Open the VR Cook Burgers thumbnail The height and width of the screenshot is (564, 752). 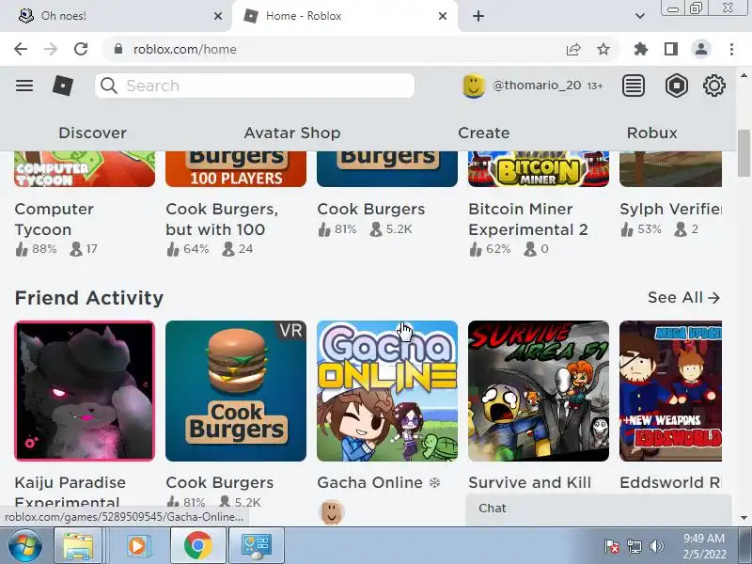click(x=236, y=391)
